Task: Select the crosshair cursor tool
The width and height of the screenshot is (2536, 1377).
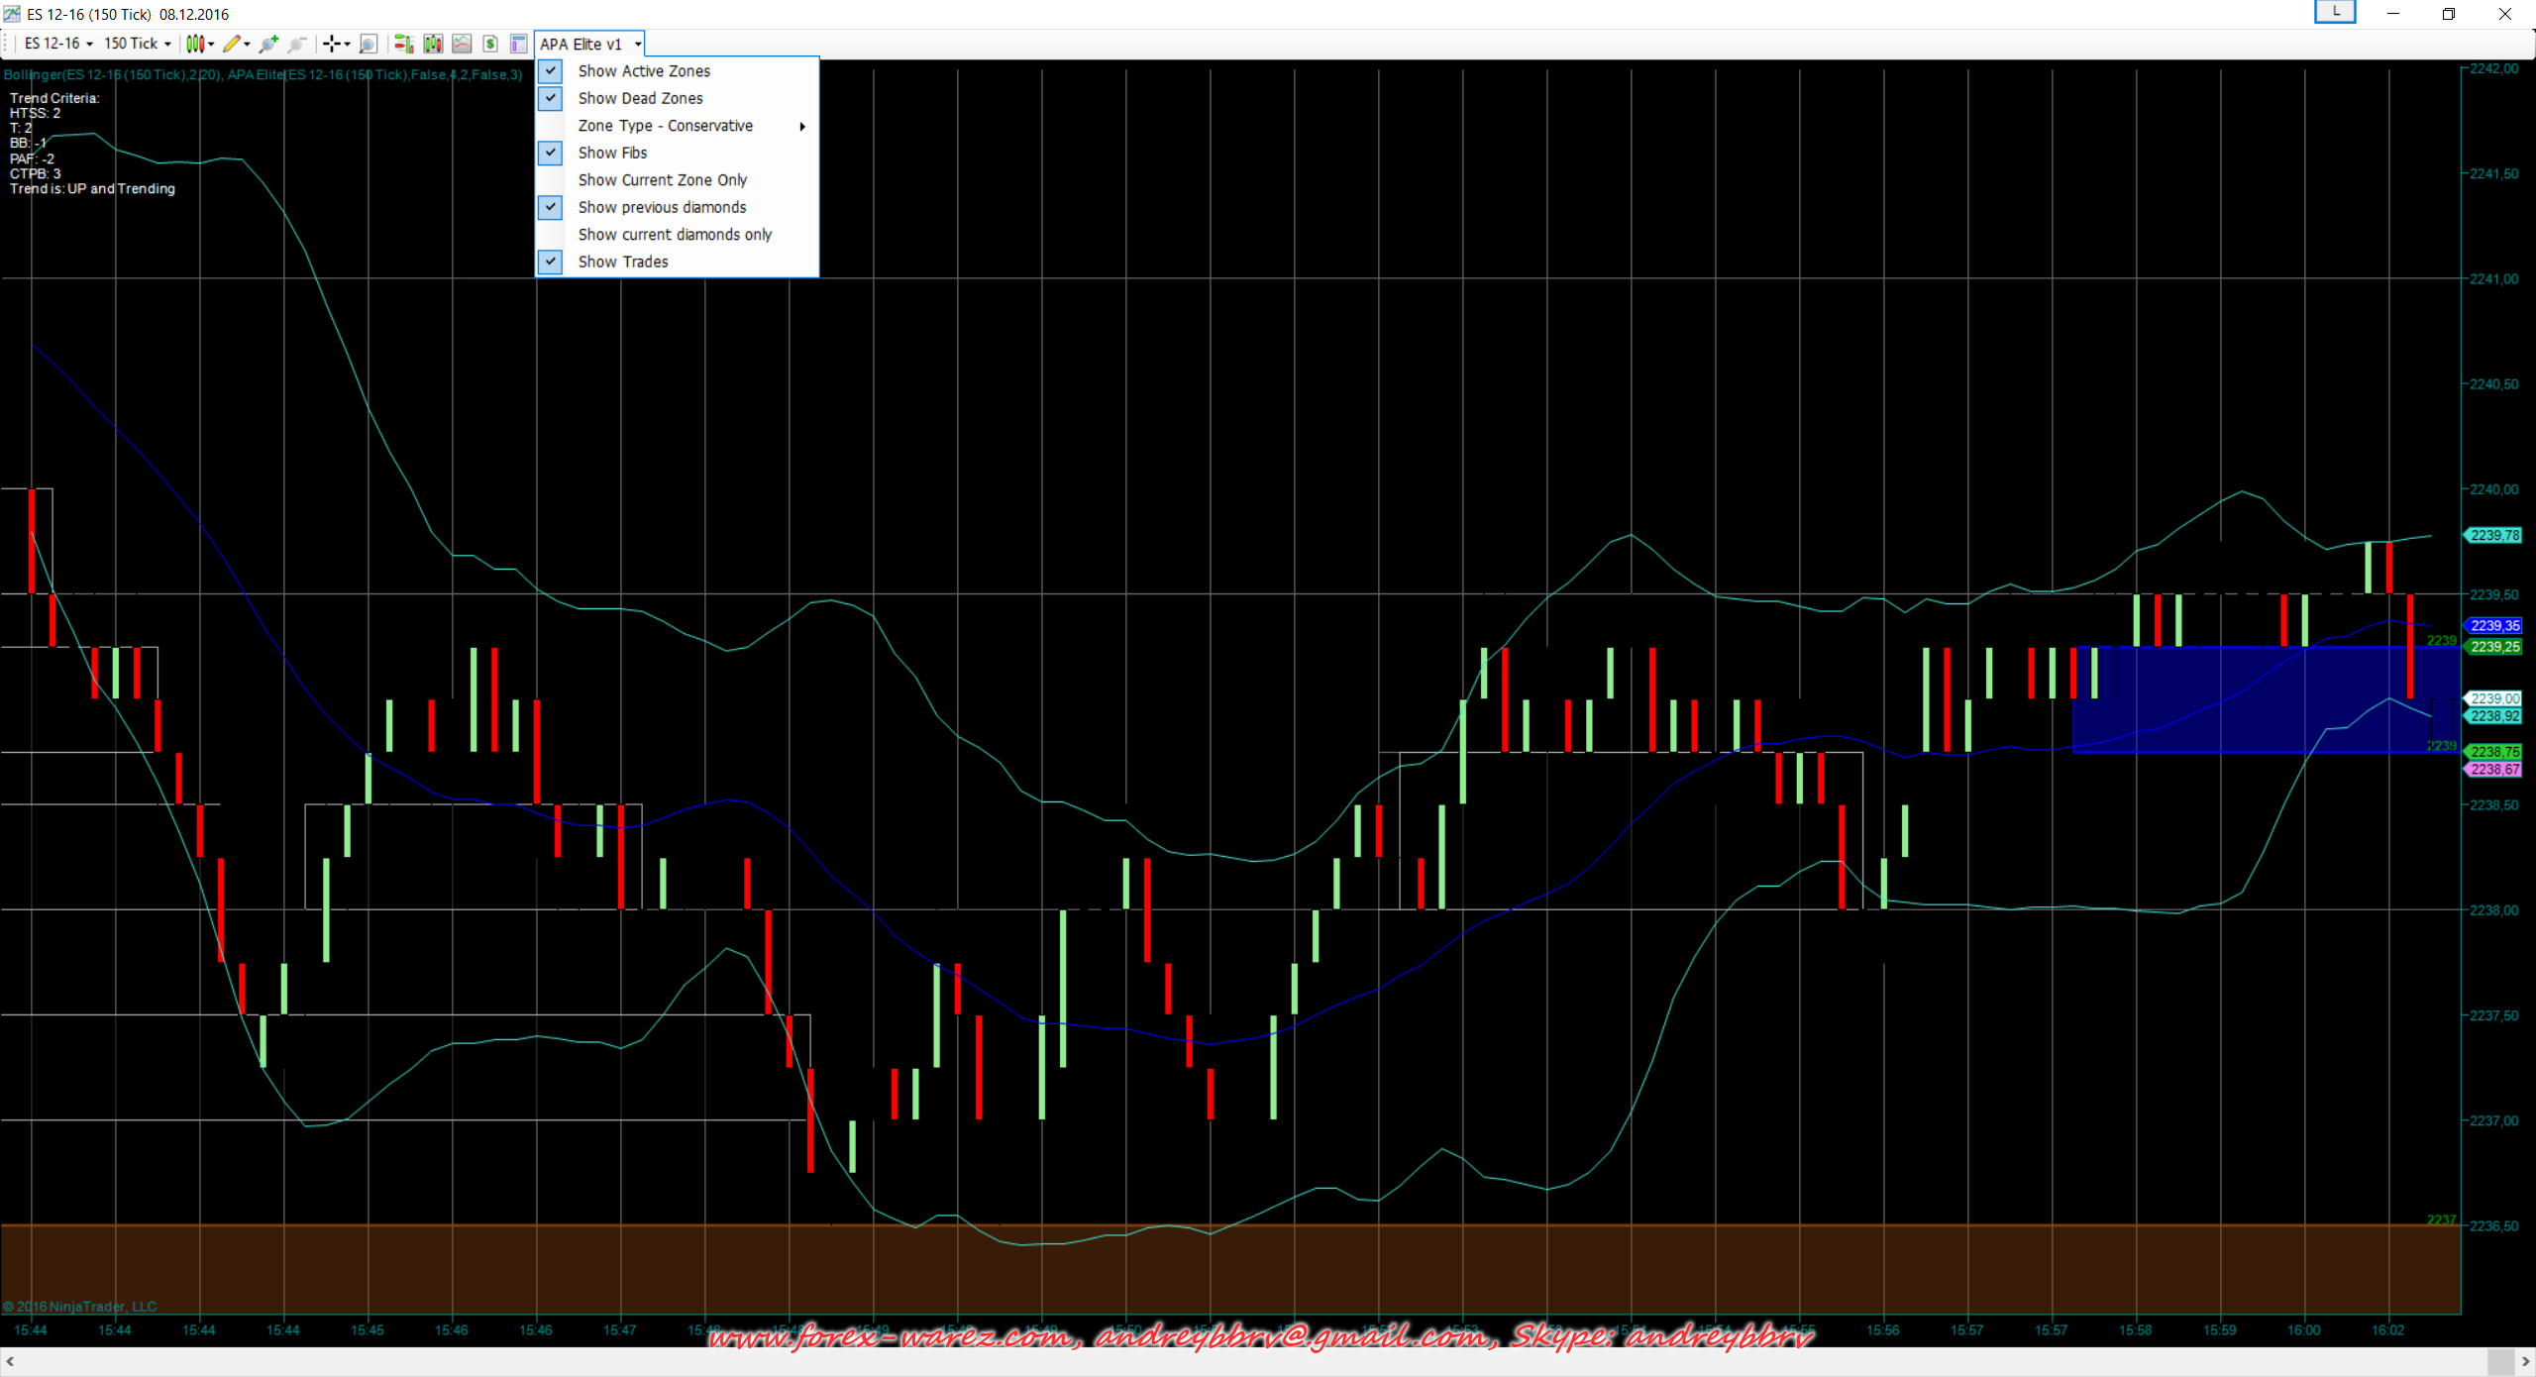Action: click(332, 44)
